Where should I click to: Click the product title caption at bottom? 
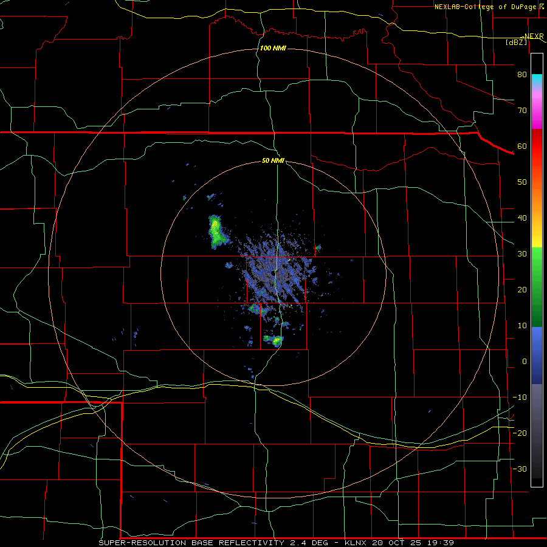point(277,543)
